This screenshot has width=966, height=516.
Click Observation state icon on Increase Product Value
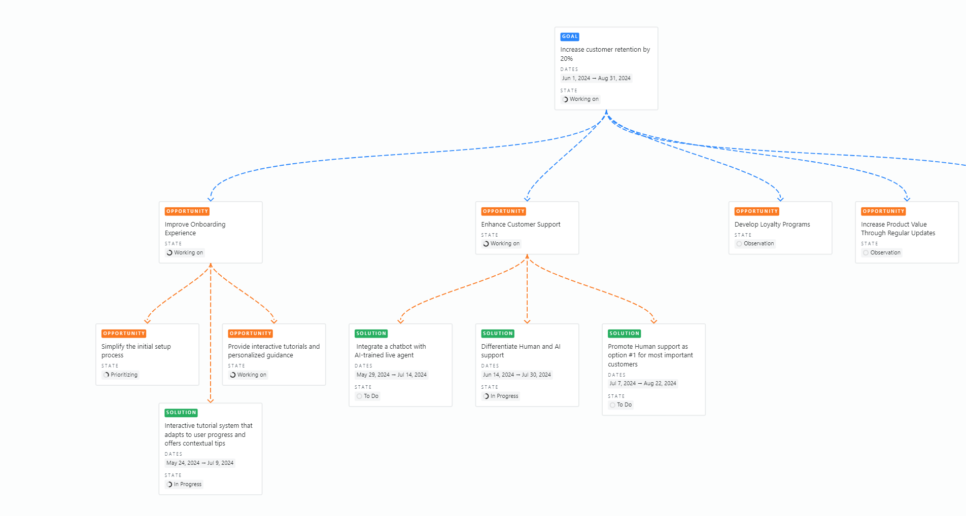[866, 253]
